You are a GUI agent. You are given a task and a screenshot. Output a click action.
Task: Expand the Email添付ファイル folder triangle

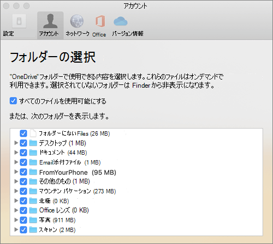coord(16,162)
